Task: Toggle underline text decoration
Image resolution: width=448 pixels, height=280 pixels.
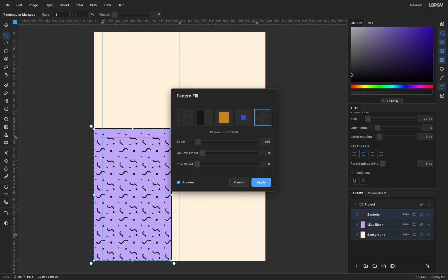Action: coord(354,181)
